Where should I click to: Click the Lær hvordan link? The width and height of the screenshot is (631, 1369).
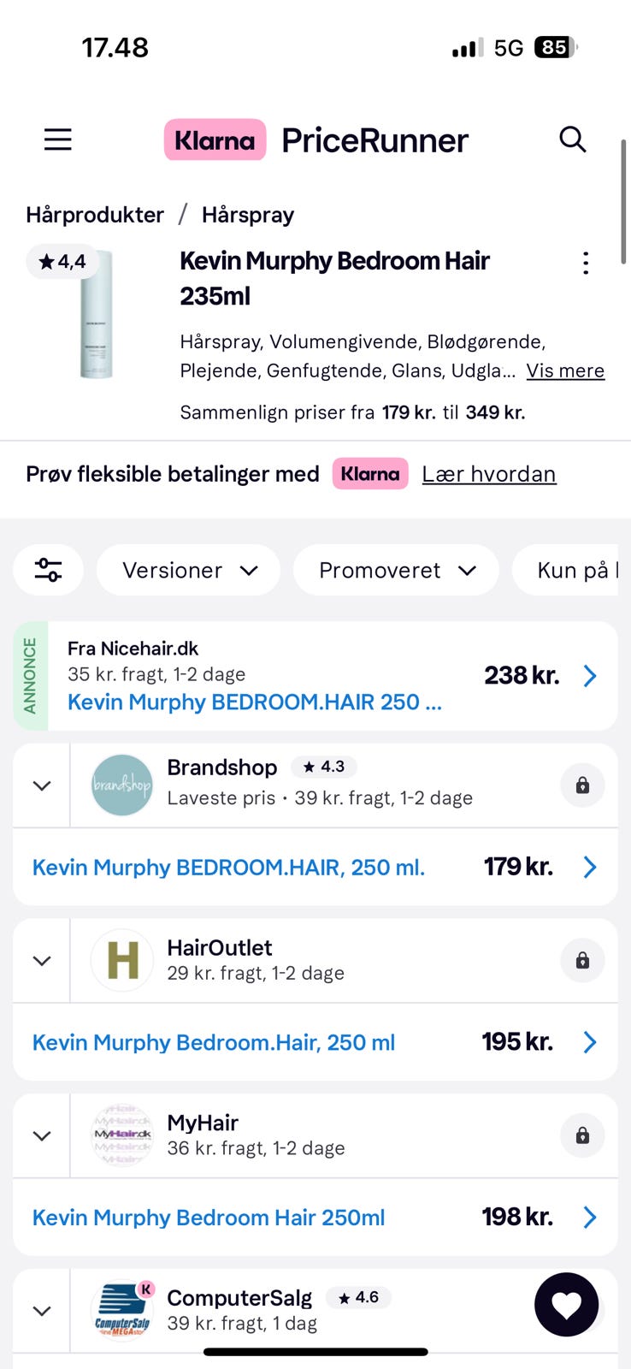489,474
